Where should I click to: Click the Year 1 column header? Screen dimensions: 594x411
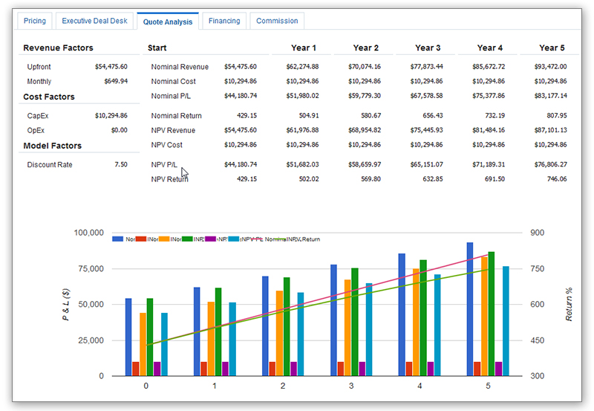tap(301, 48)
